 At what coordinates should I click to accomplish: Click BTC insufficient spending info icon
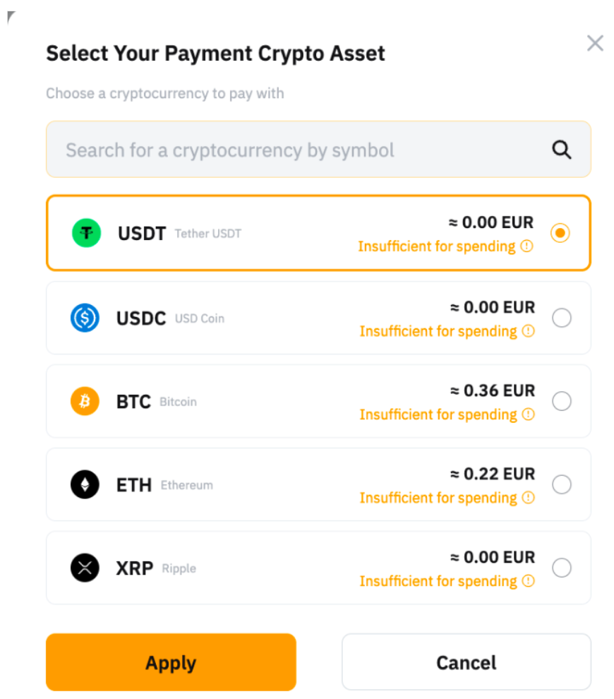point(528,414)
